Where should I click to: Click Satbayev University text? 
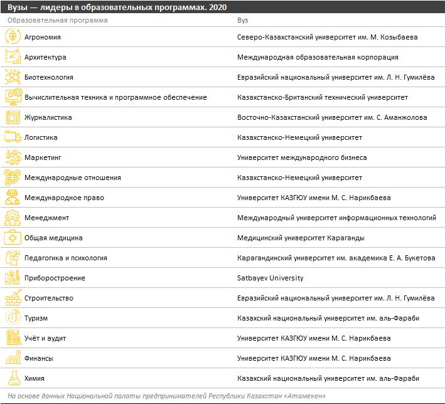click(270, 278)
